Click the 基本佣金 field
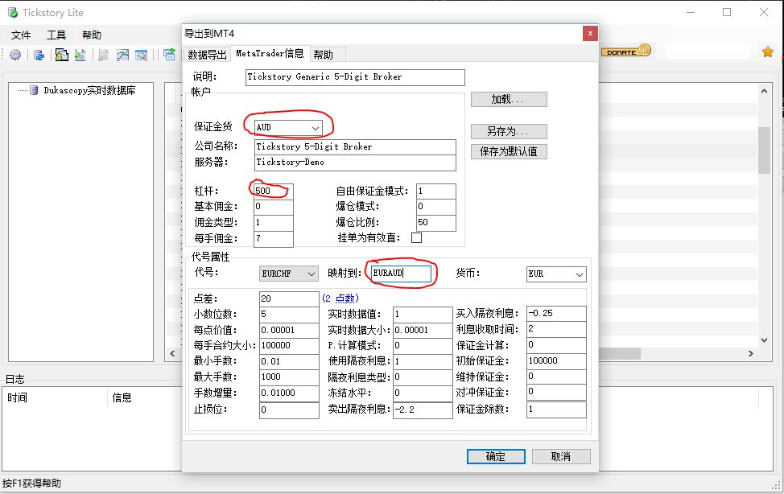784x494 pixels. 273,207
